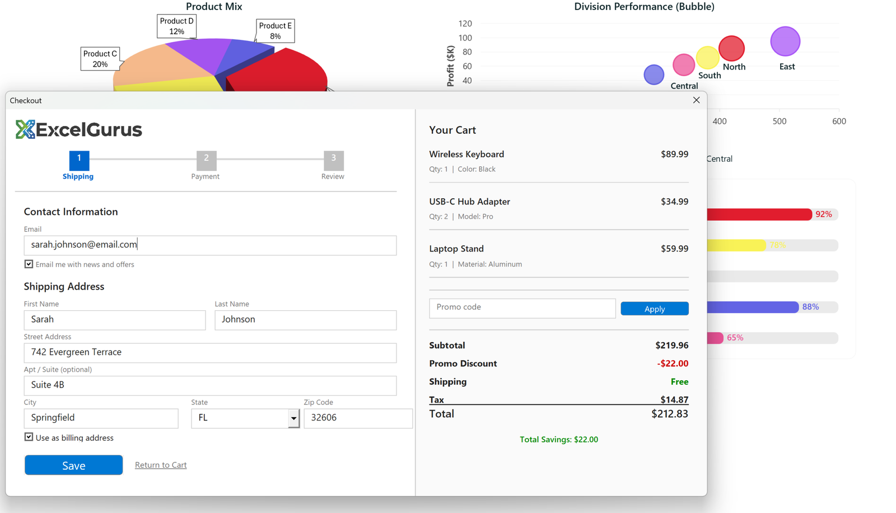
Task: Toggle Use as billing address checkbox
Action: (29, 437)
